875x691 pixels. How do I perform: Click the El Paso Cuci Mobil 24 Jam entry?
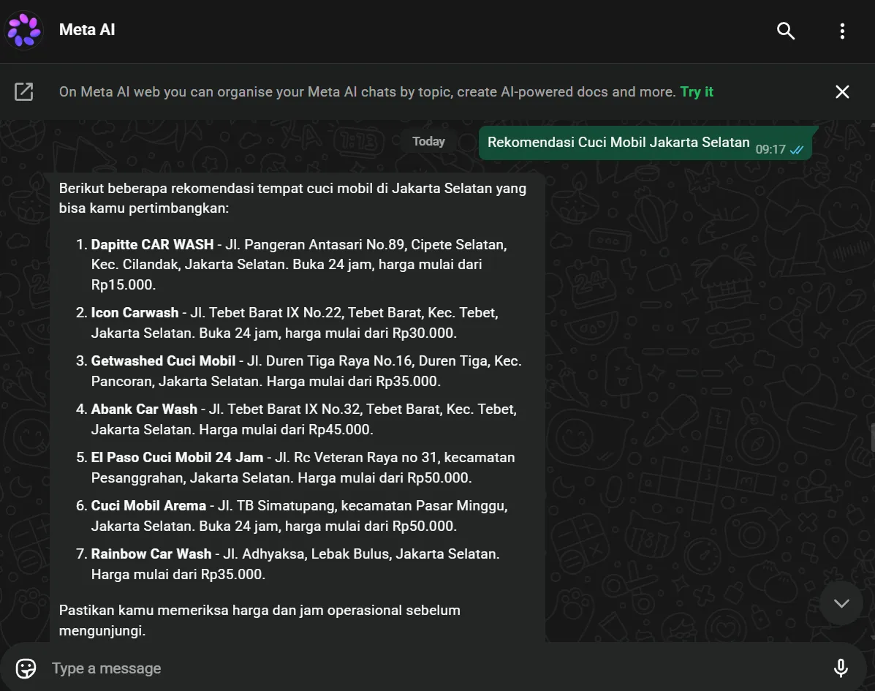pyautogui.click(x=296, y=468)
